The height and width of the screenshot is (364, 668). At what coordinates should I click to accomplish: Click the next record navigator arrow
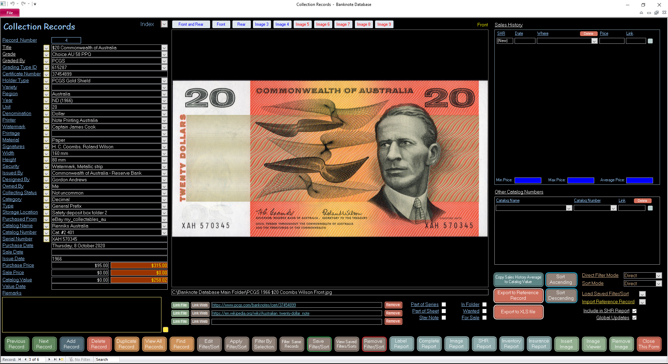[49, 359]
